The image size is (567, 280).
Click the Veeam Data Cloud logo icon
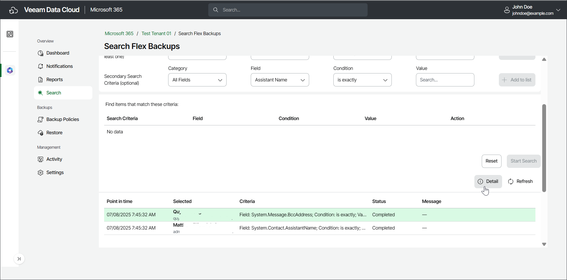coord(14,10)
